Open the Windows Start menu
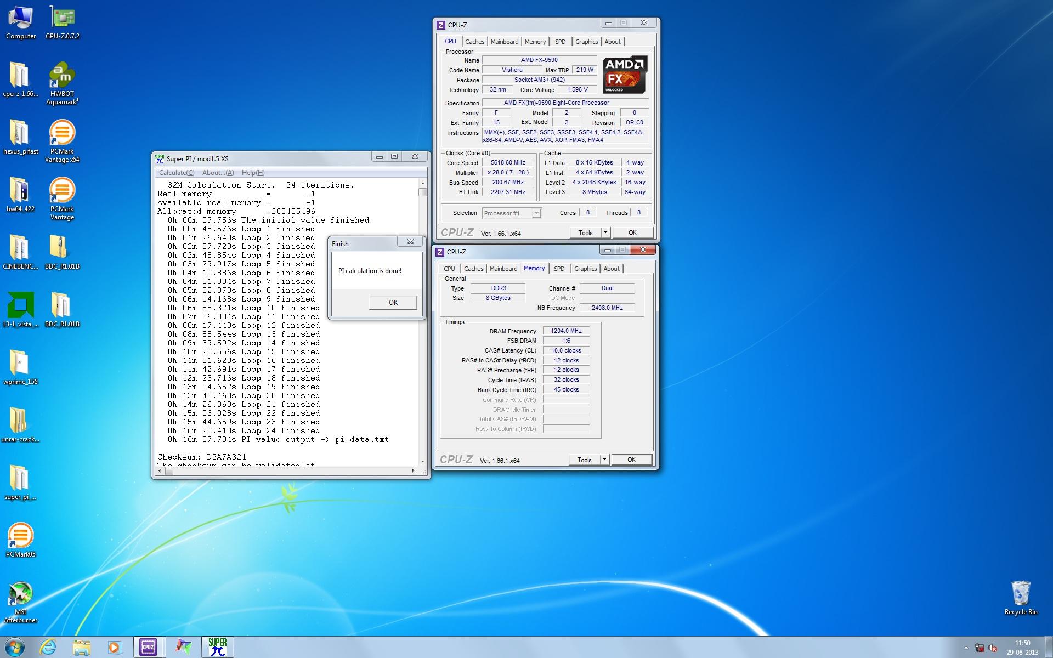Screen dimensions: 1053x658 click(15, 648)
